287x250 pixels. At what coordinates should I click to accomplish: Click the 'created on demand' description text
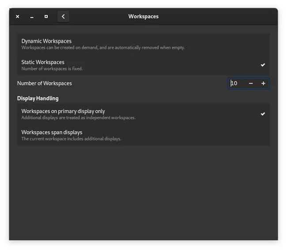tap(103, 48)
